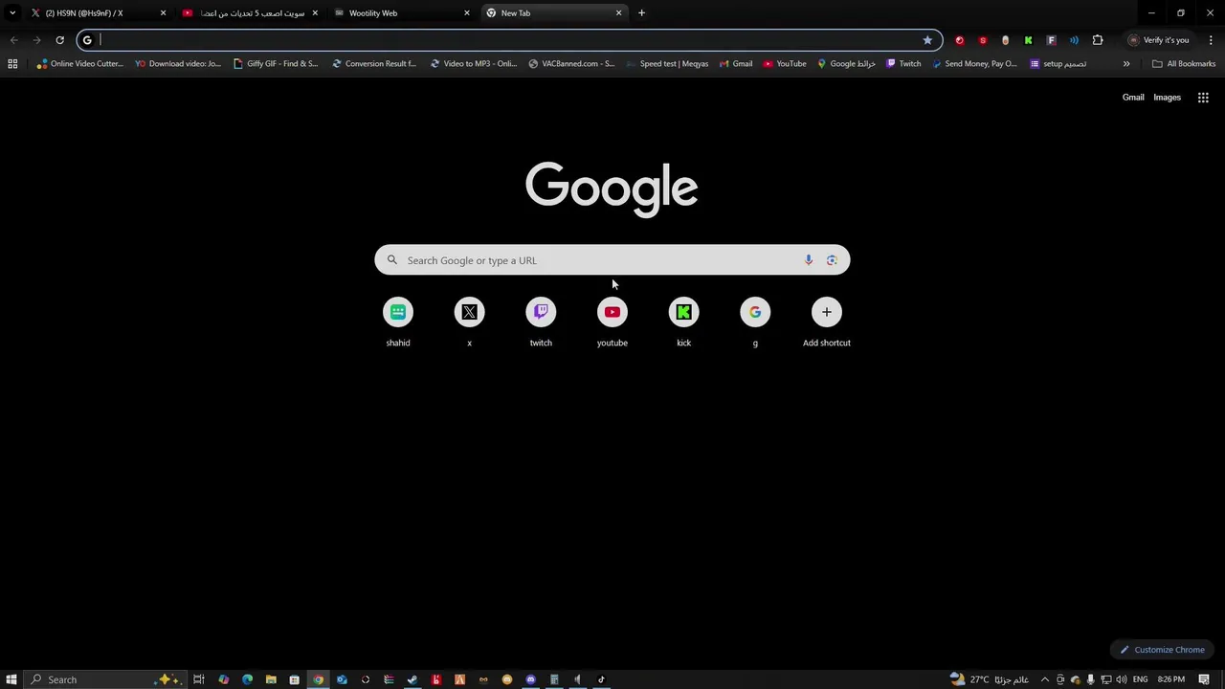Focus the Google search box
This screenshot has height=689, width=1225.
[x=612, y=260]
